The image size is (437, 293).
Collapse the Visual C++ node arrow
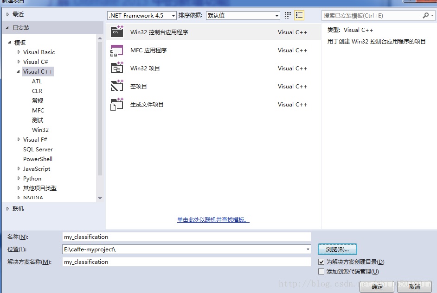tap(19, 71)
